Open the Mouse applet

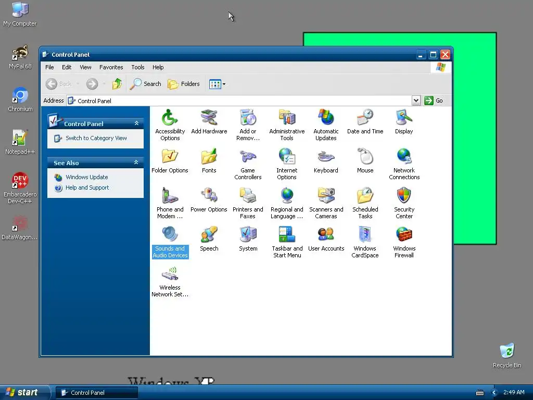[365, 161]
